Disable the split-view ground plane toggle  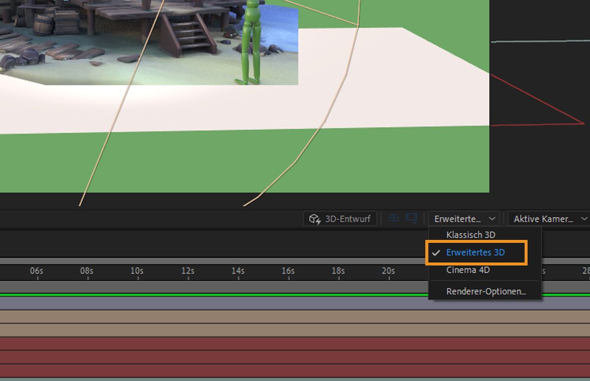(393, 218)
